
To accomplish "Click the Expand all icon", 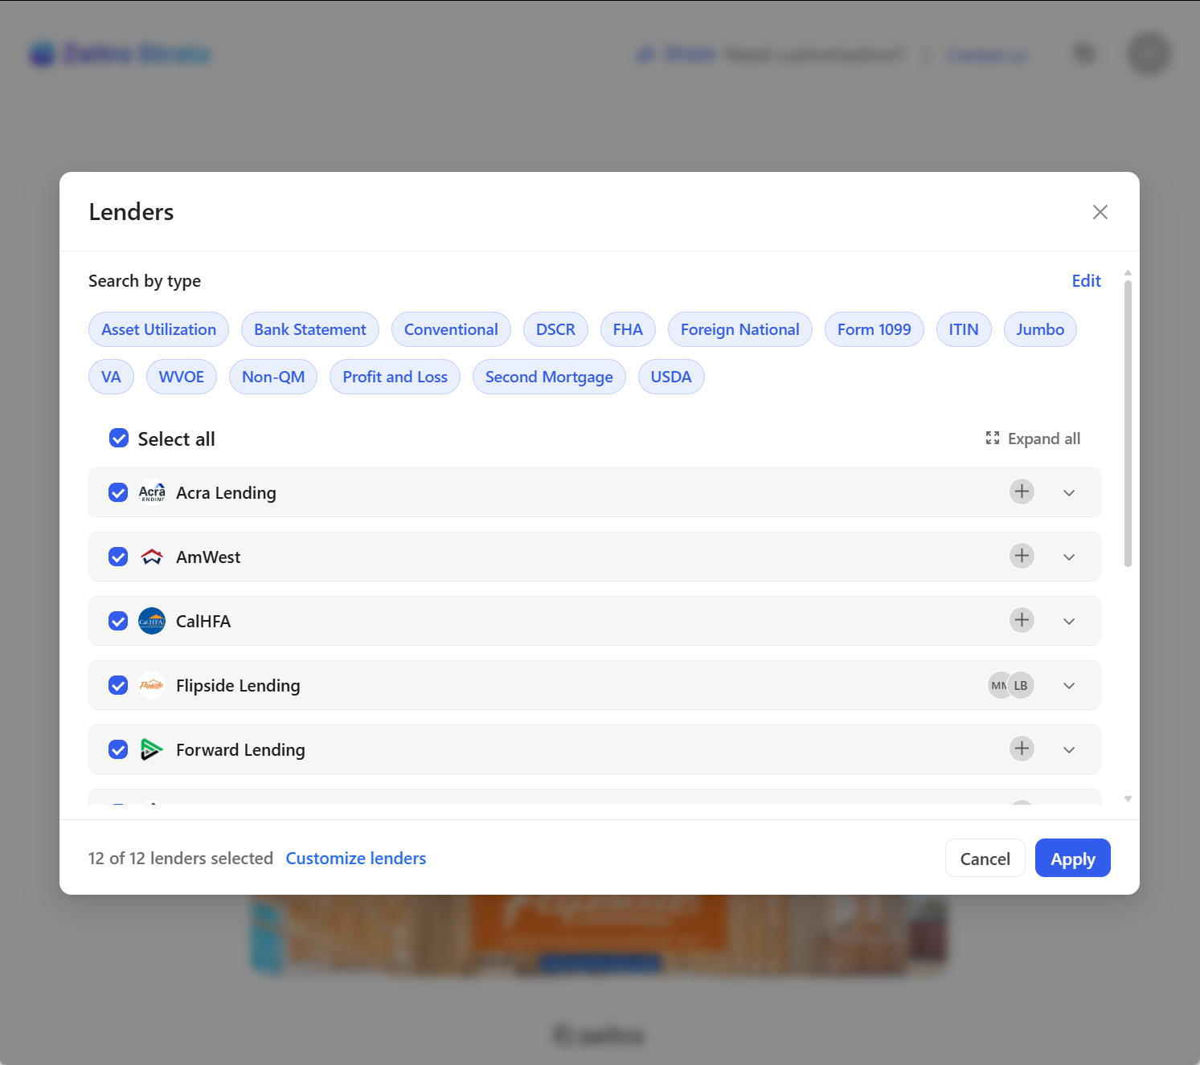I will click(993, 438).
